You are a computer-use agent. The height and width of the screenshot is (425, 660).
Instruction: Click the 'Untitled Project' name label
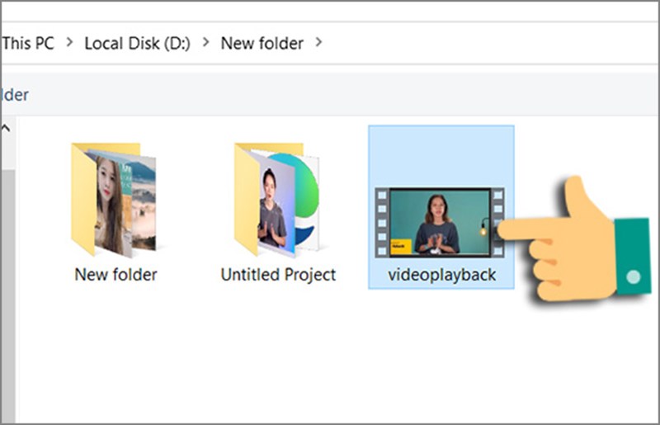[278, 274]
